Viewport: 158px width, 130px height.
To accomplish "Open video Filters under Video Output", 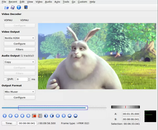I will click(x=19, y=49).
